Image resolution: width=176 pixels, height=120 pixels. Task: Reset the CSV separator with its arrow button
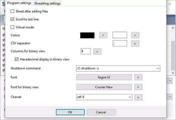135,44
